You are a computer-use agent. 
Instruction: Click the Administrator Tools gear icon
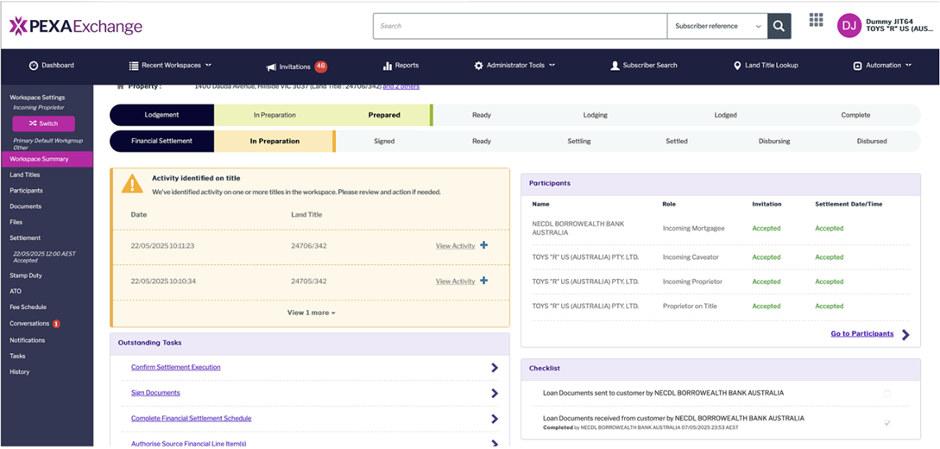478,66
